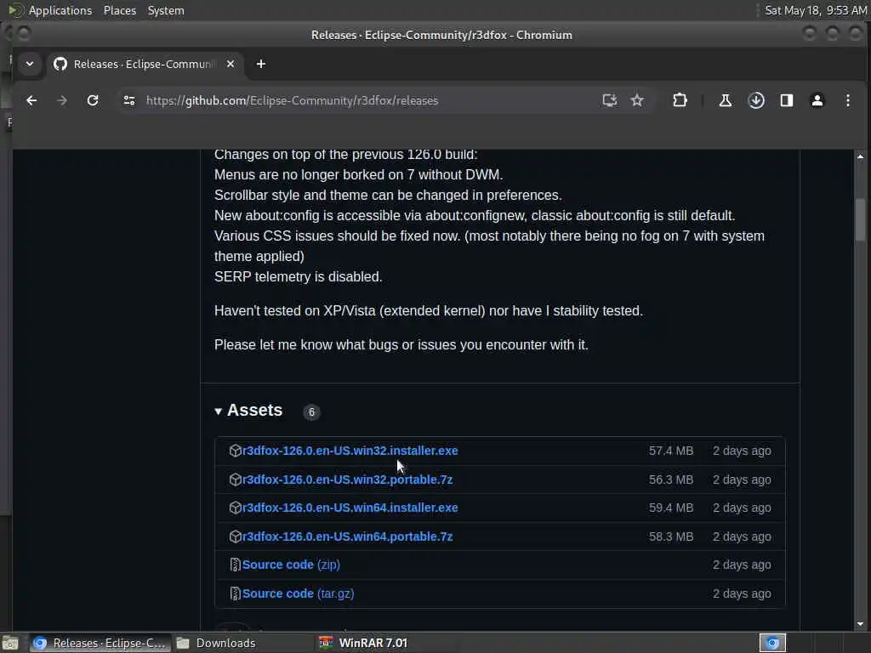This screenshot has height=653, width=871.
Task: Download r3dfox-126.0.en-US.win32.portable.7z
Action: point(347,480)
